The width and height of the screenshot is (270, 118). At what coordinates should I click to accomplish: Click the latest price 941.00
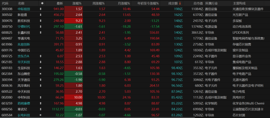coord(59,9)
